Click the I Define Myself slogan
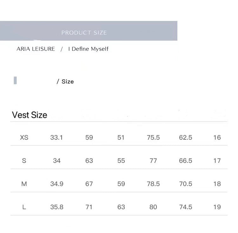The height and width of the screenshot is (233, 238). [x=88, y=49]
